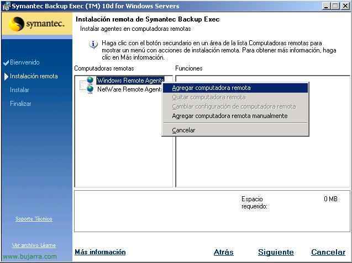Select the NetWare Remote Agents tree node

click(x=129, y=89)
